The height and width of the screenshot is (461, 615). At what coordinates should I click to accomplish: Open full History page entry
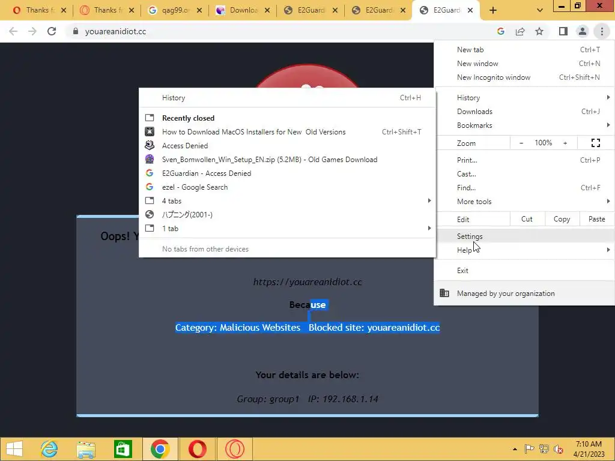[x=287, y=98]
